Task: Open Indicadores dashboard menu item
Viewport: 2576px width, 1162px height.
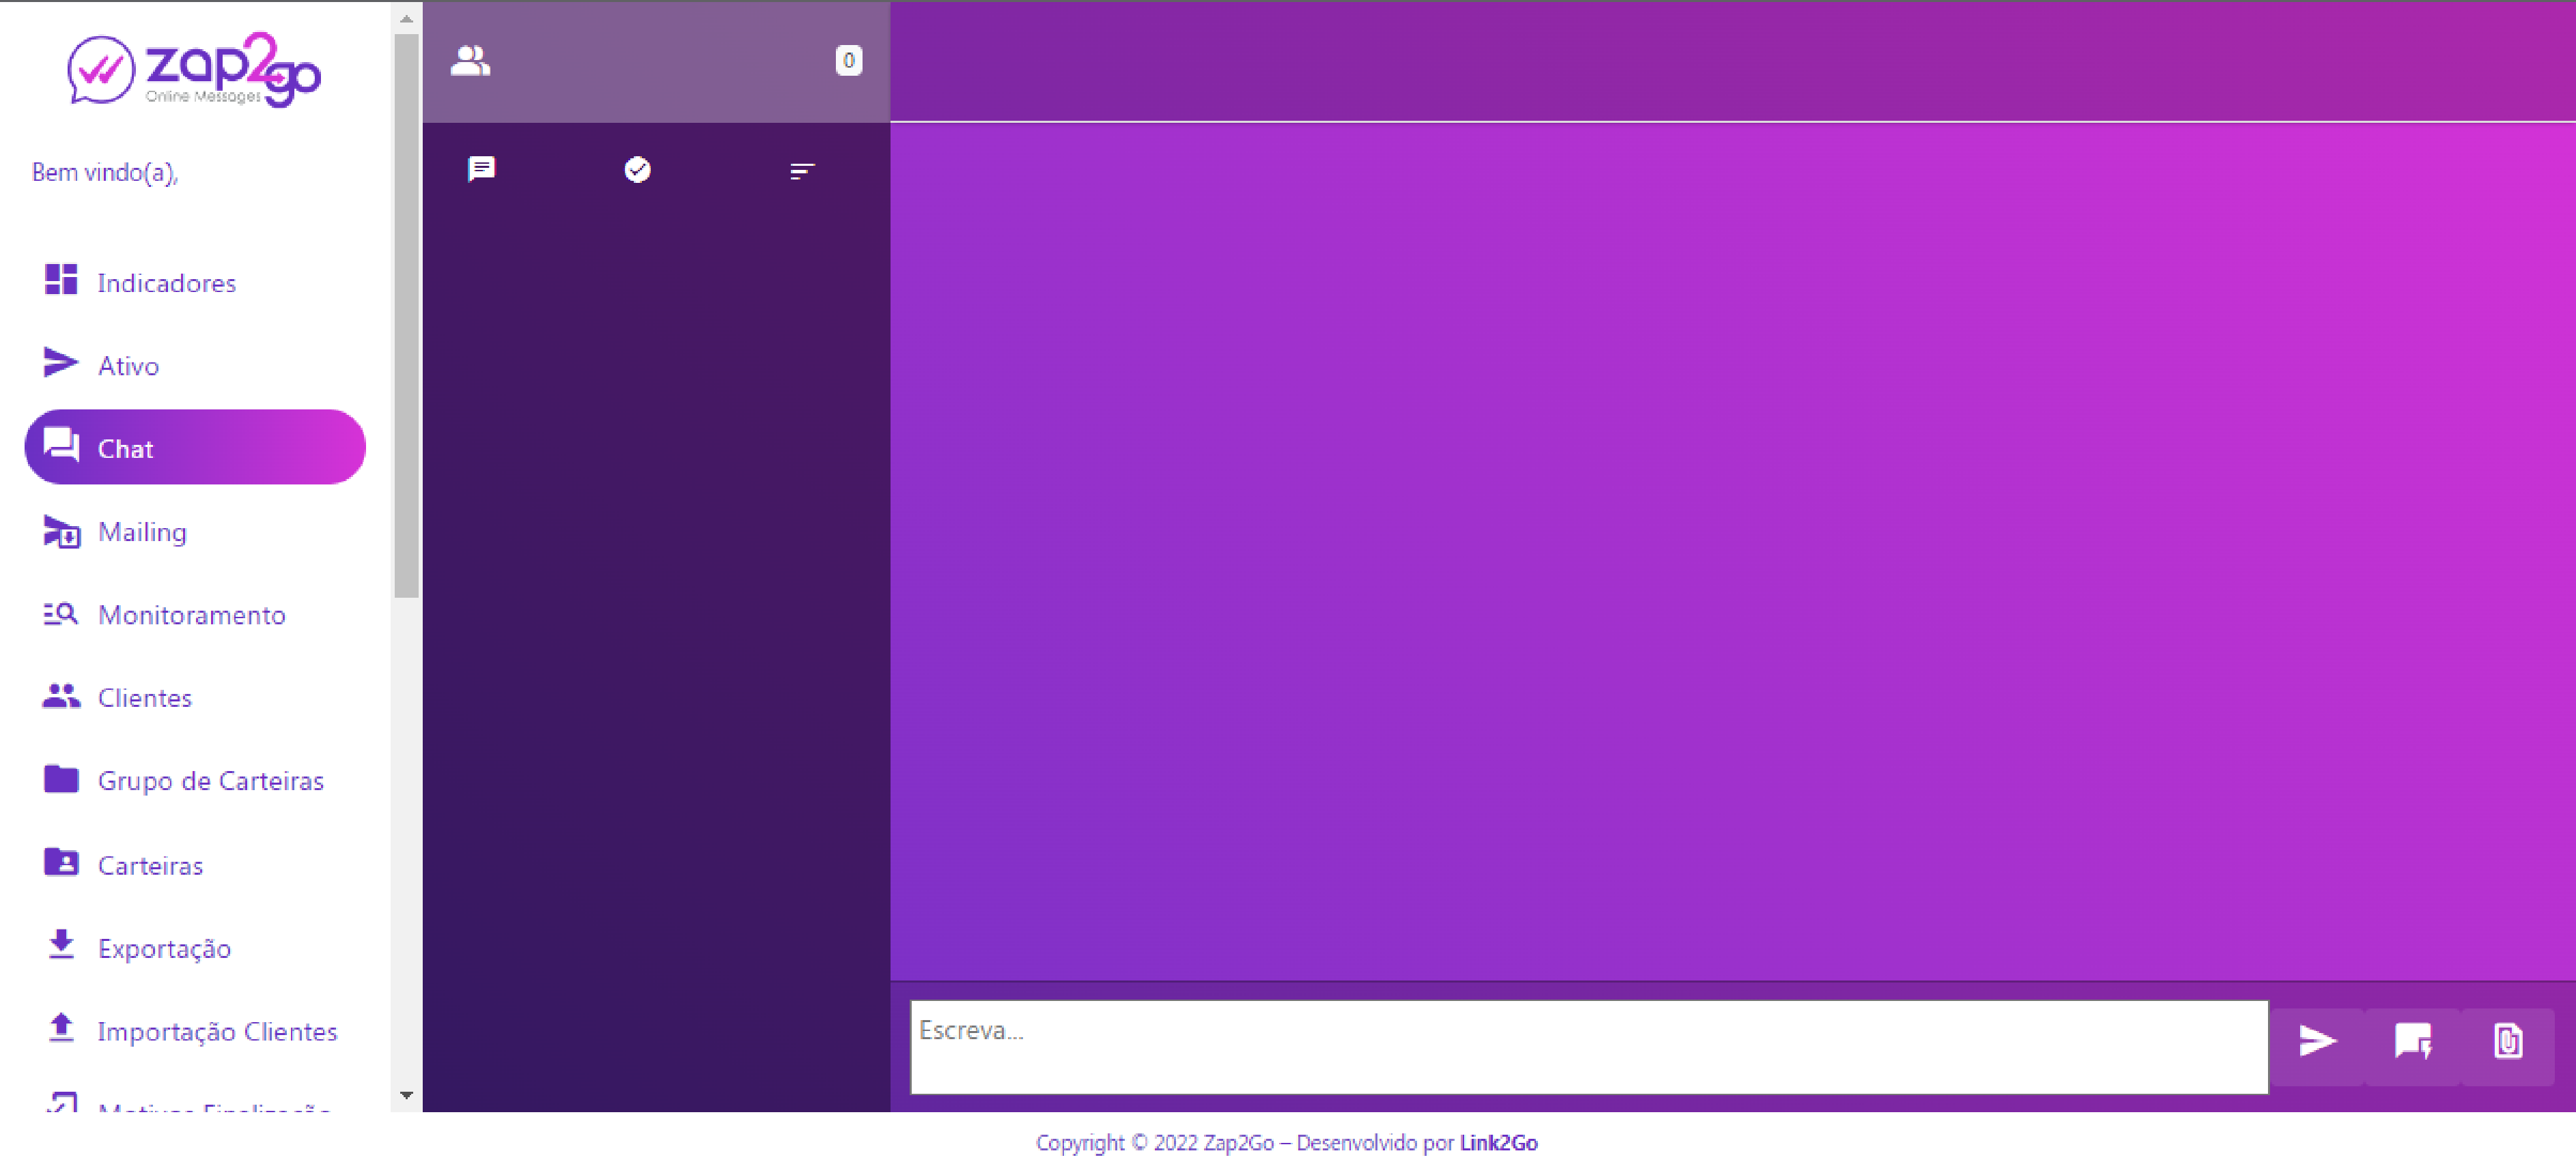Action: pyautogui.click(x=166, y=282)
